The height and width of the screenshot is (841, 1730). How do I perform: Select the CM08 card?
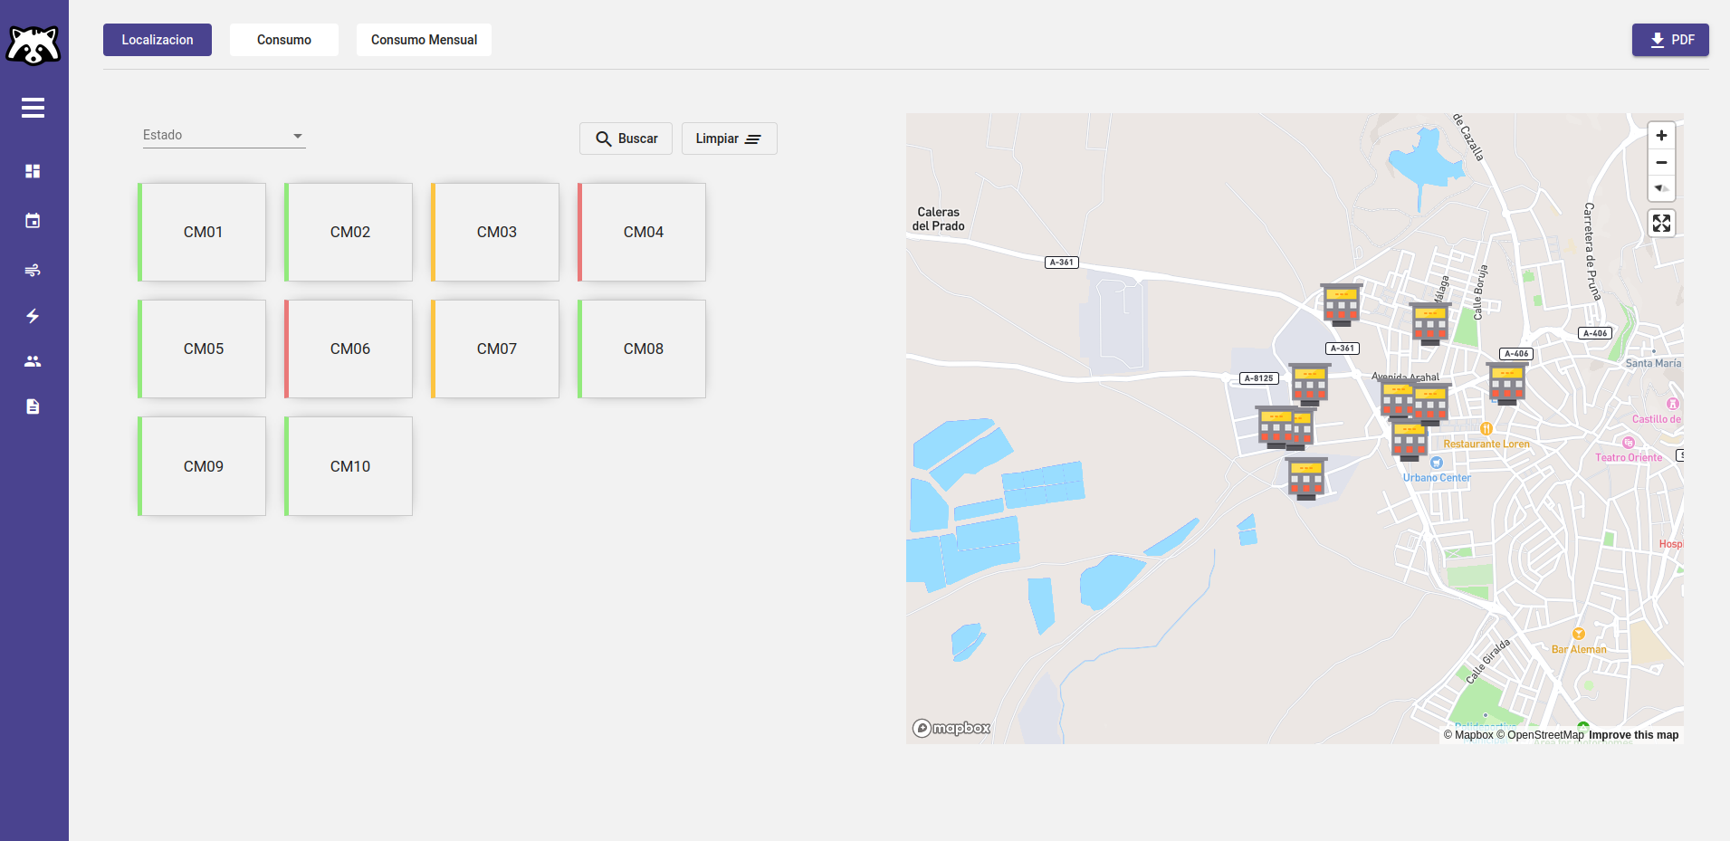pyautogui.click(x=642, y=349)
